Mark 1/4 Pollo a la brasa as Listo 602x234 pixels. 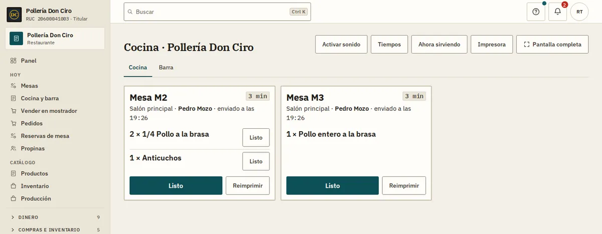click(x=256, y=137)
